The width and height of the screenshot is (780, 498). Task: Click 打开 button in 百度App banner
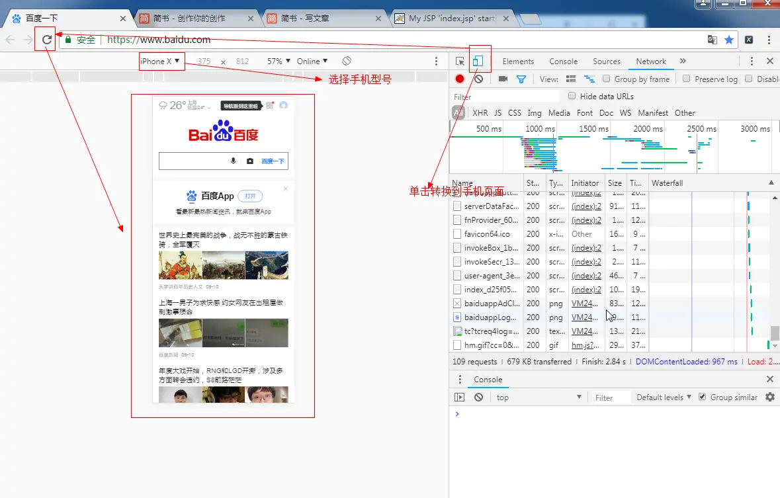point(250,196)
